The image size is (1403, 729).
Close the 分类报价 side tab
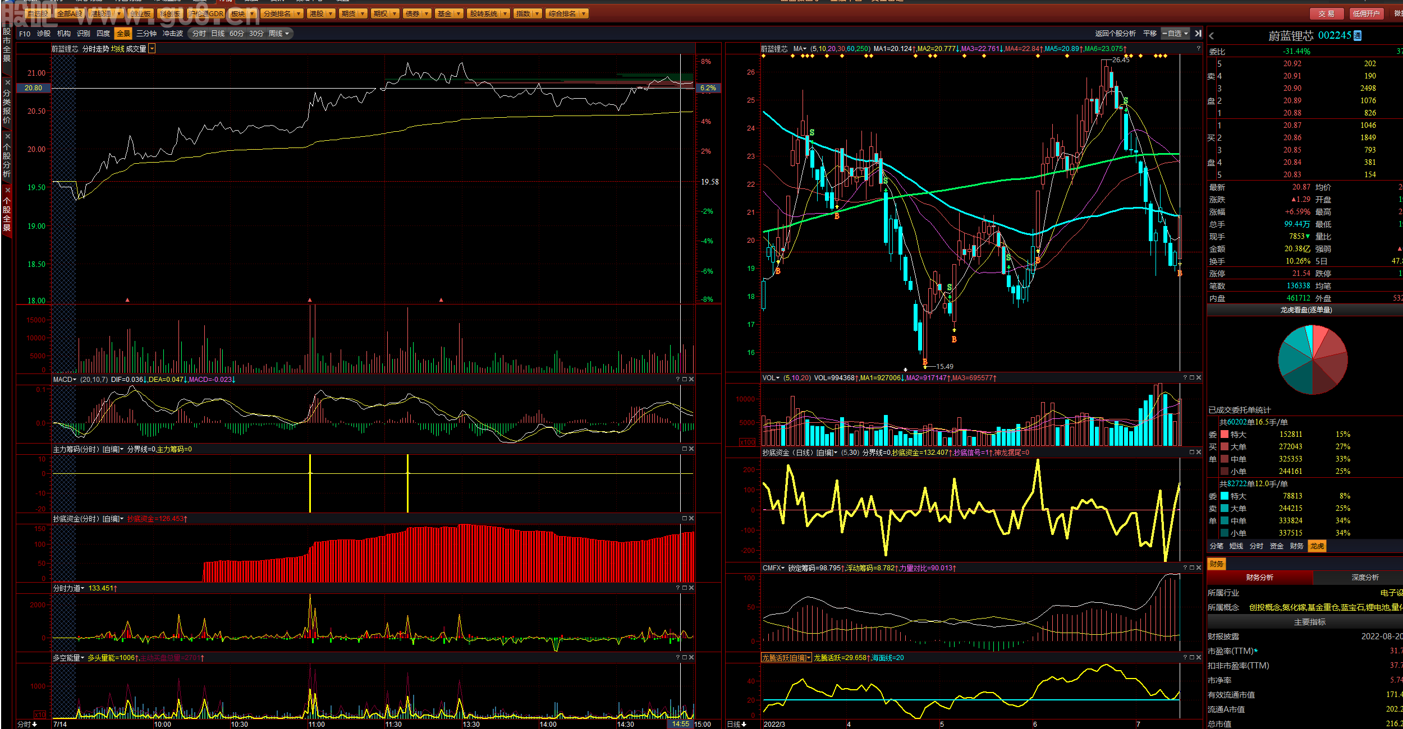7,82
